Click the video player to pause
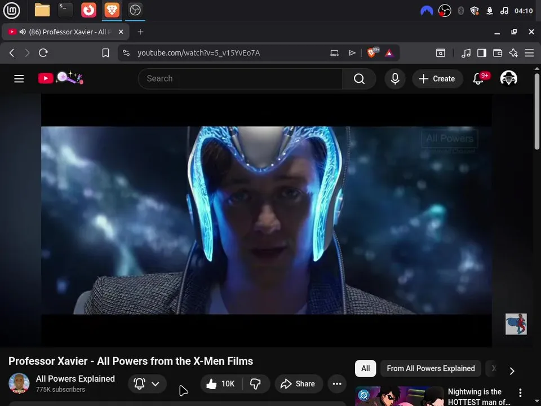The width and height of the screenshot is (541, 406). click(x=267, y=220)
